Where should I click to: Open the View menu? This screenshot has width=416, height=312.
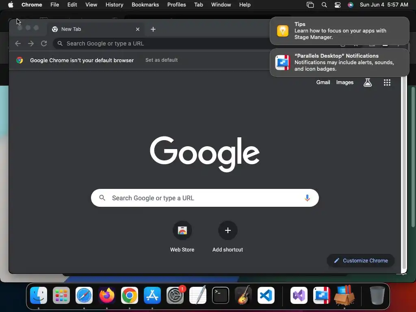tap(91, 5)
